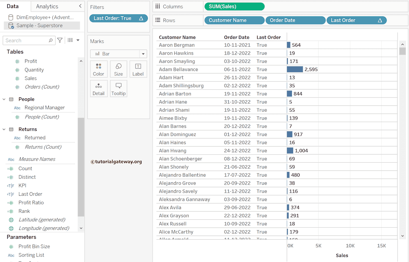This screenshot has height=262, width=409.
Task: Select the Count calculated field
Action: pyautogui.click(x=25, y=169)
